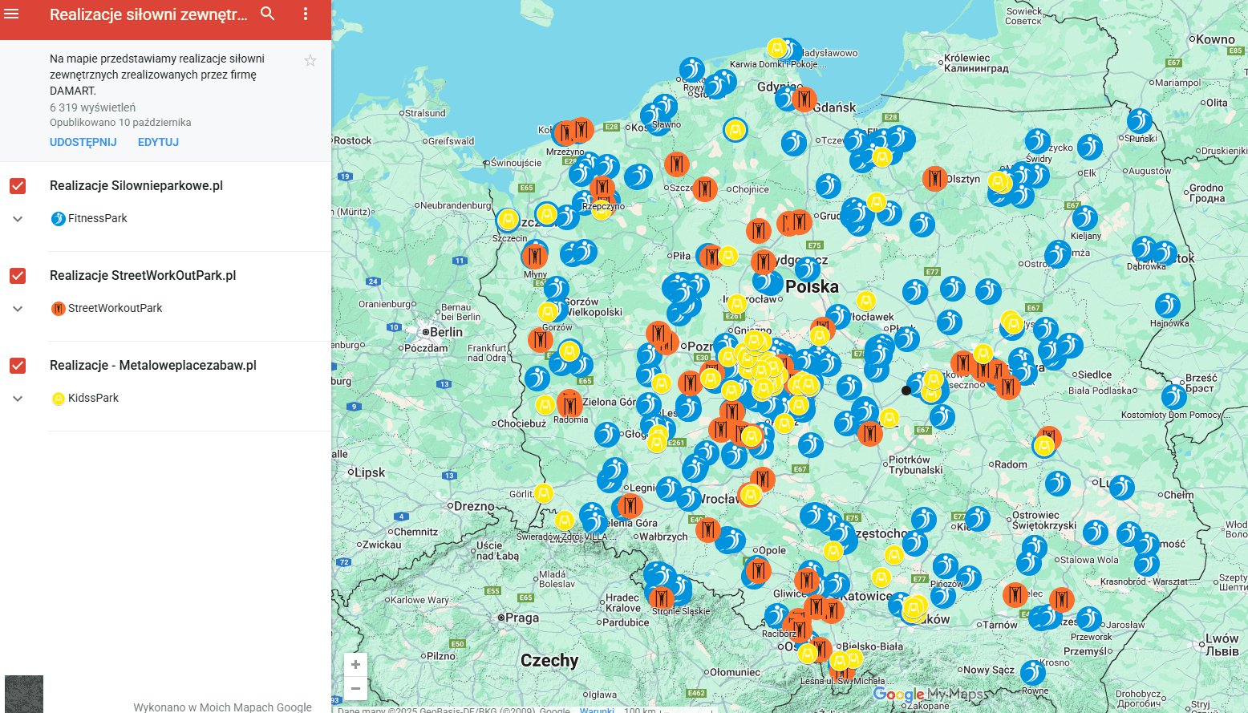Zoom out with the minus button
The height and width of the screenshot is (713, 1248).
pos(355,688)
